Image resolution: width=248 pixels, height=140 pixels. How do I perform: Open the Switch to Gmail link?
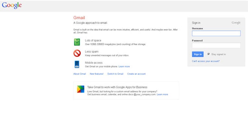[115, 74]
